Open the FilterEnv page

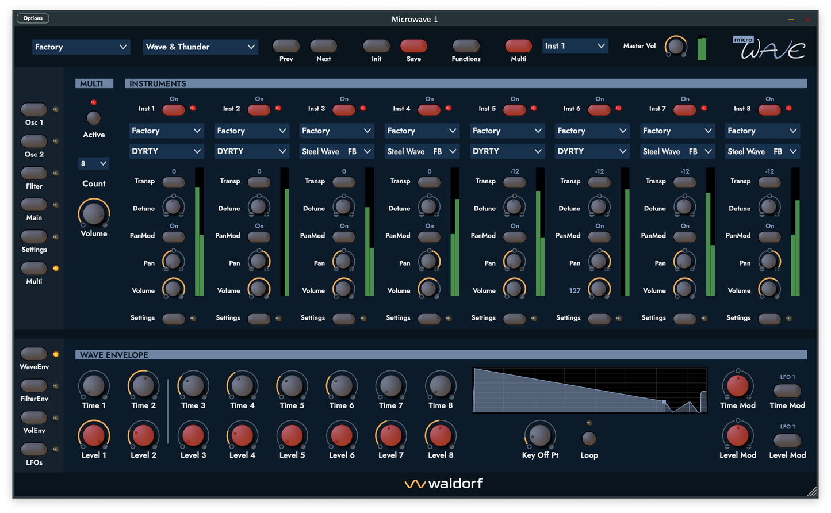tap(34, 386)
